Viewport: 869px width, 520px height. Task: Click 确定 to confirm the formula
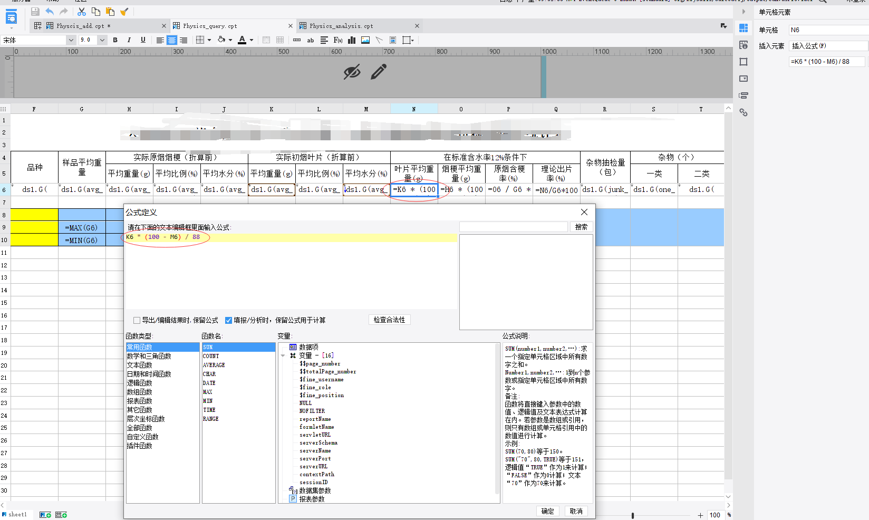[548, 511]
